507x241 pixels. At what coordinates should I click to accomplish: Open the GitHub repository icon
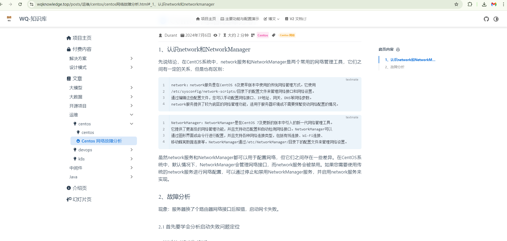click(x=486, y=19)
